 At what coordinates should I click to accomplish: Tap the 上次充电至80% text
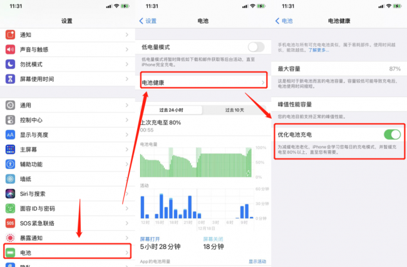(161, 123)
